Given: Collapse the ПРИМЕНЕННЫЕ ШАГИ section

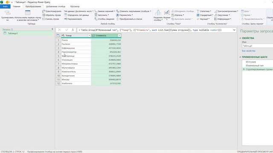Looking at the screenshot, I should point(240,57).
